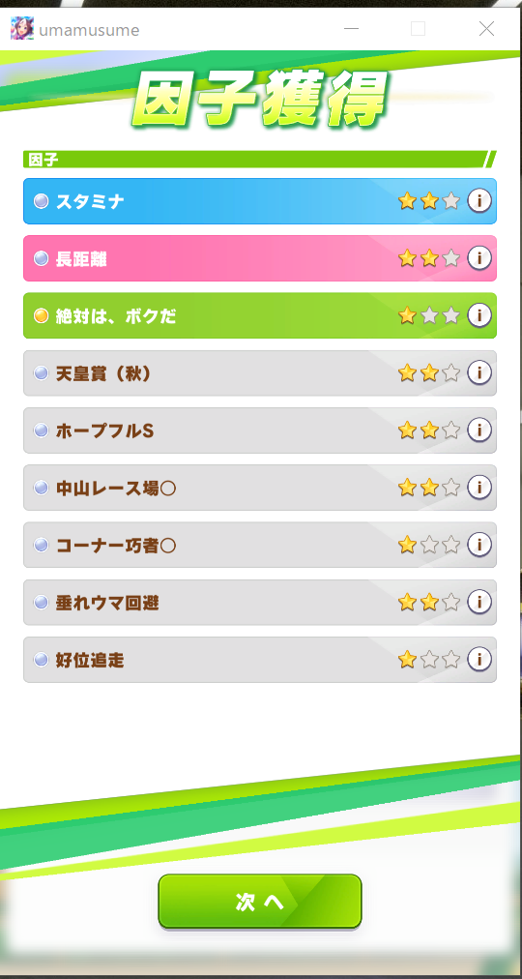Click the 因子 section header bar
Screen dimensions: 522x979
[x=260, y=160]
